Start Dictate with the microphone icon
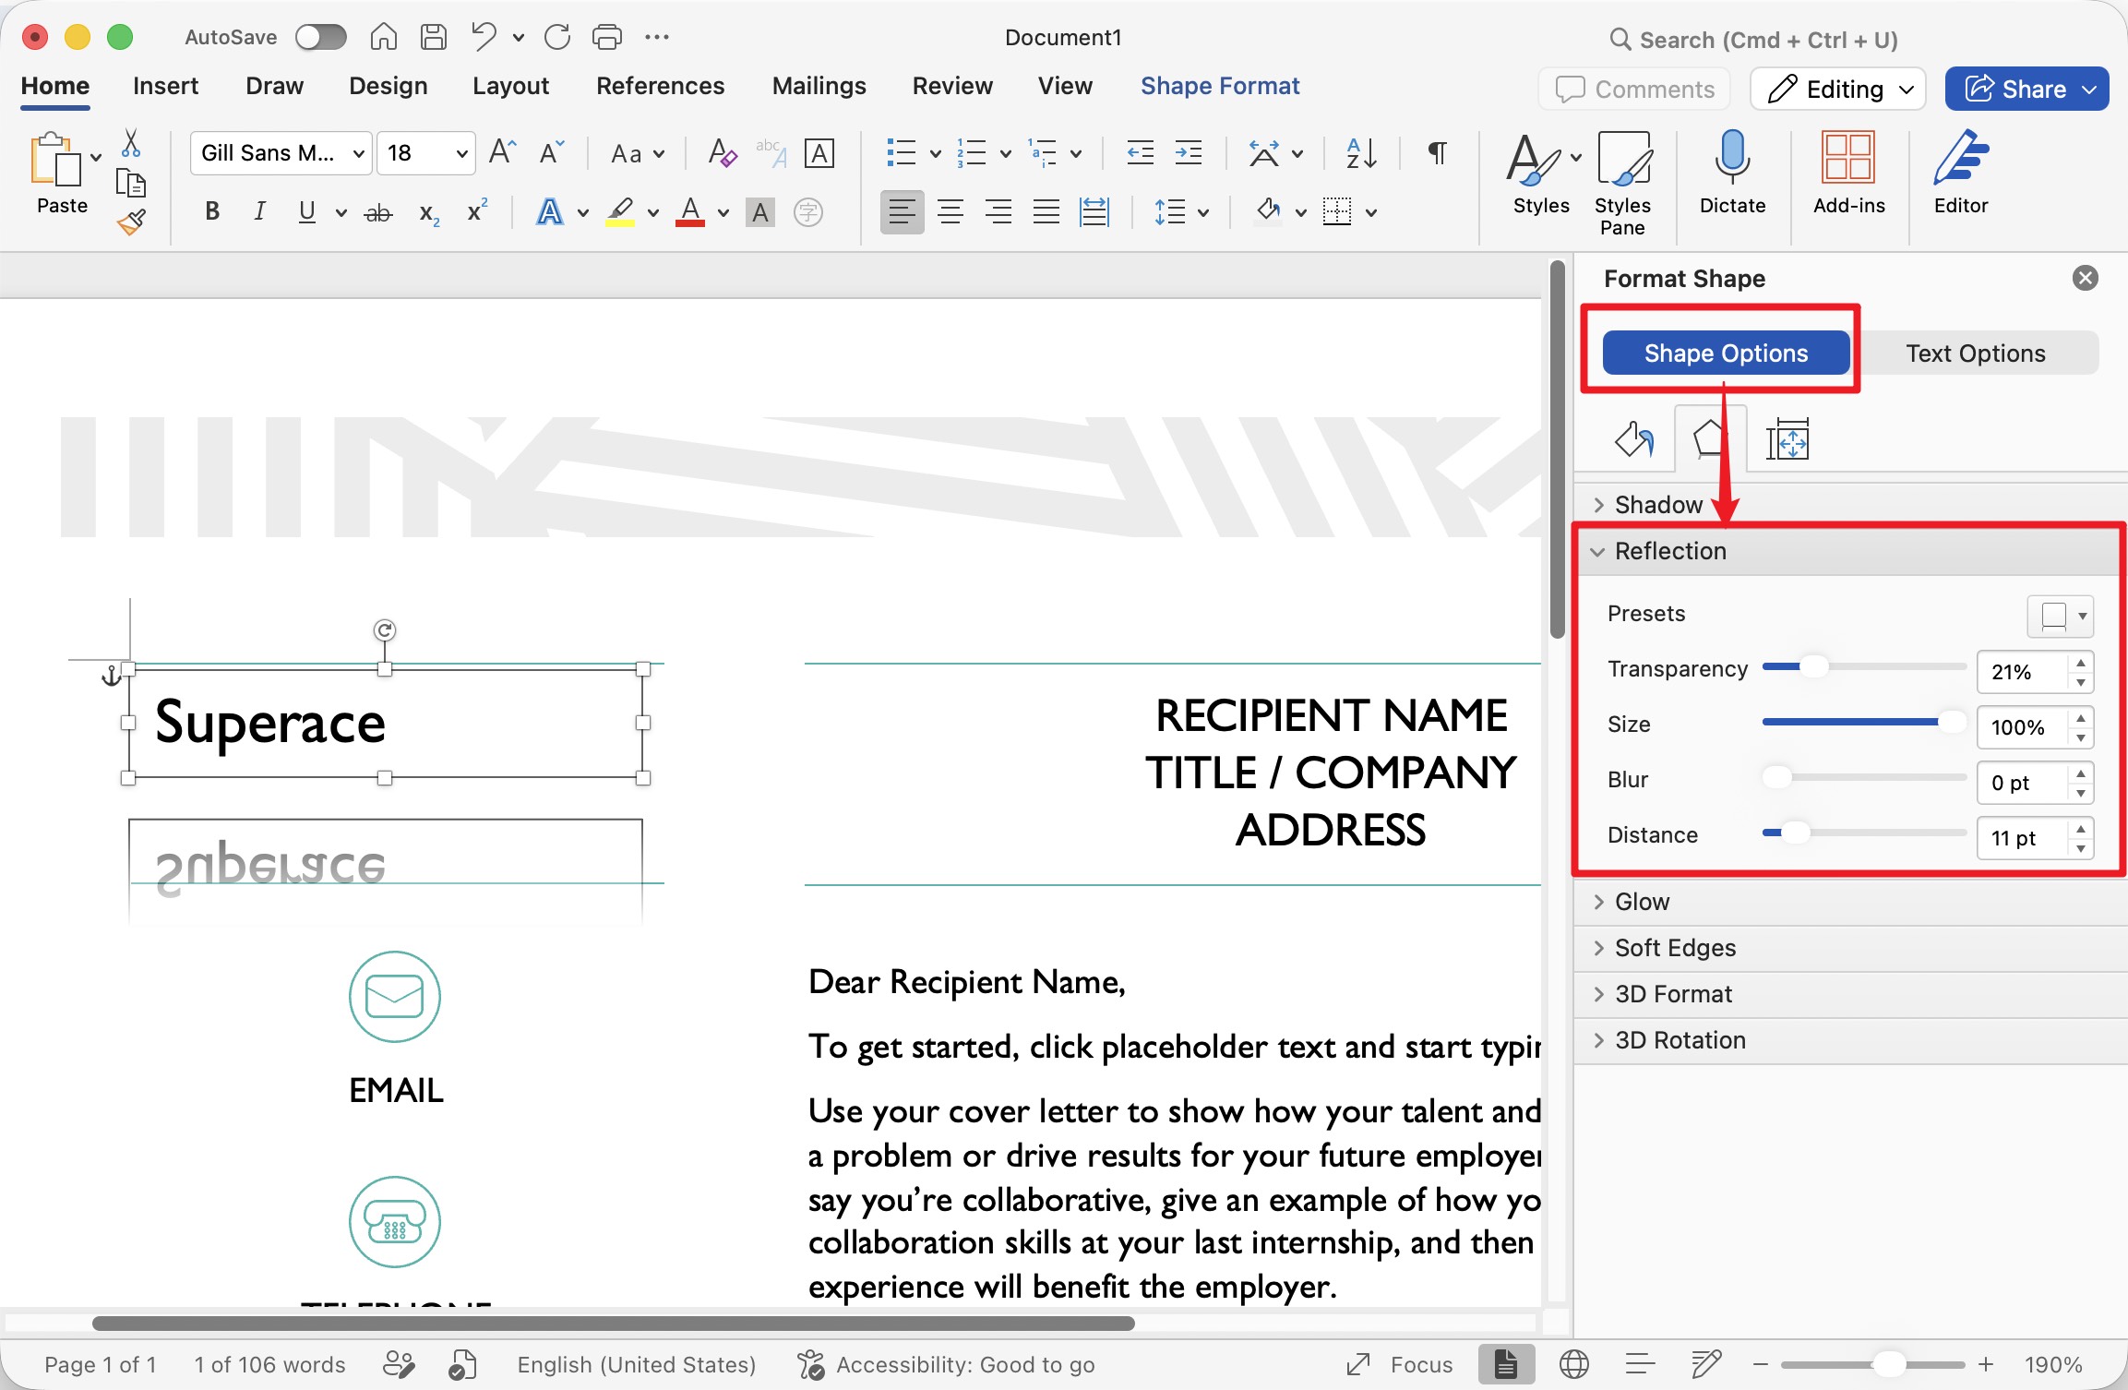Screen dimensions: 2128x1390 click(x=1732, y=173)
